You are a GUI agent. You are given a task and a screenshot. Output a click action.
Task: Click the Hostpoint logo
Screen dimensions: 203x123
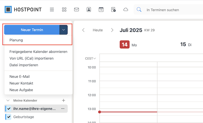click(x=23, y=10)
